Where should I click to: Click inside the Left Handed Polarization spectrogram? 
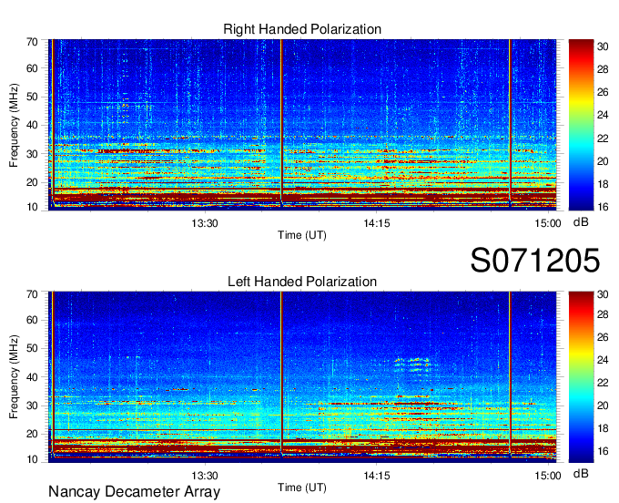coord(302,377)
